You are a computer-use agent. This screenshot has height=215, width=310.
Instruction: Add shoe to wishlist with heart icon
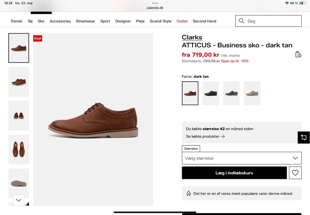coord(295,173)
